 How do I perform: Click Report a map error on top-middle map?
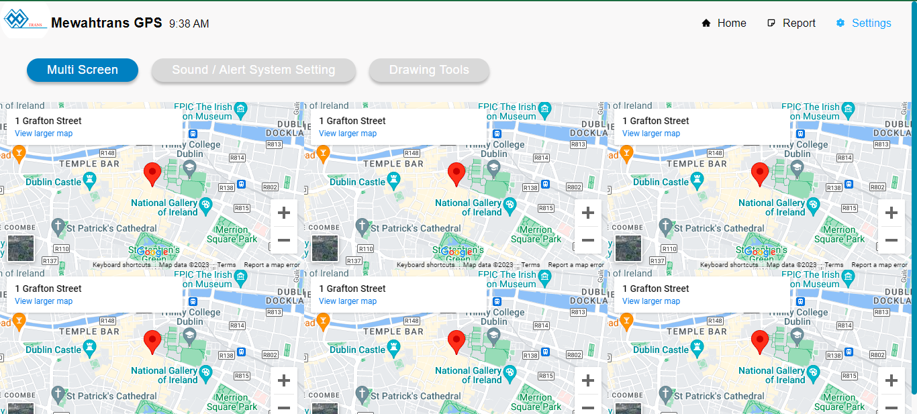point(576,265)
